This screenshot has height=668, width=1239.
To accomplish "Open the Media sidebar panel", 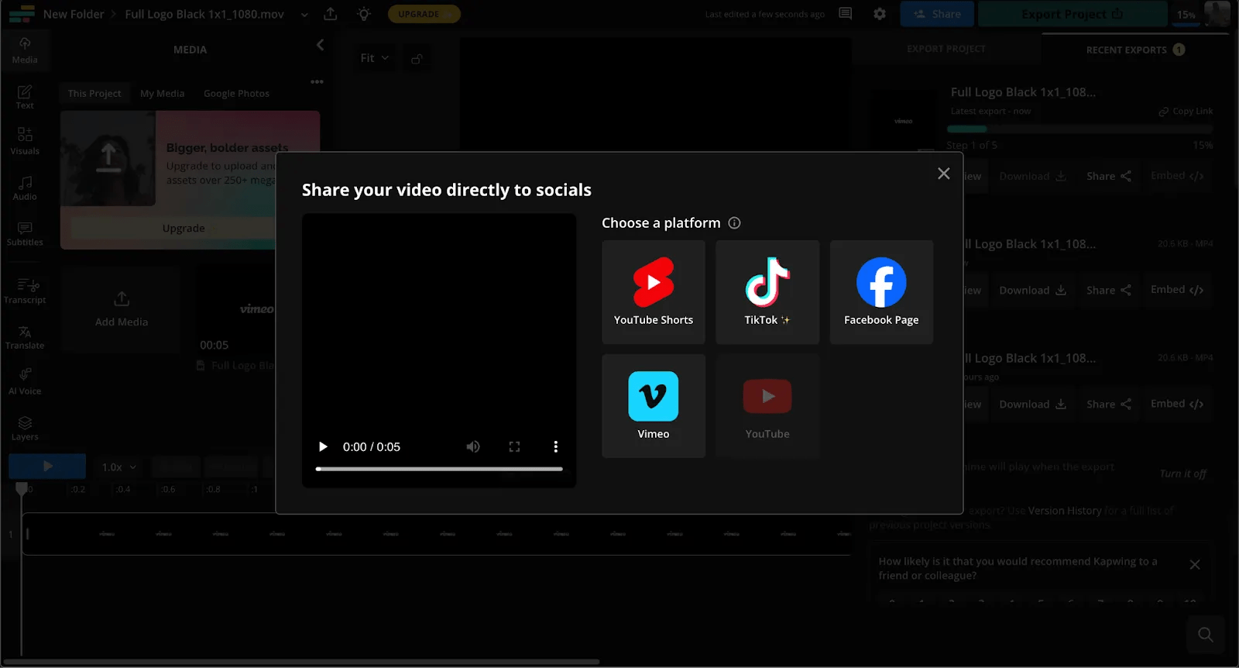I will [25, 51].
